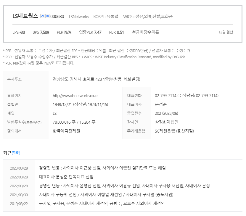Click the 종업원수 value 202 (2023/06)
Viewport: 246px width, 216px height.
pos(166,113)
